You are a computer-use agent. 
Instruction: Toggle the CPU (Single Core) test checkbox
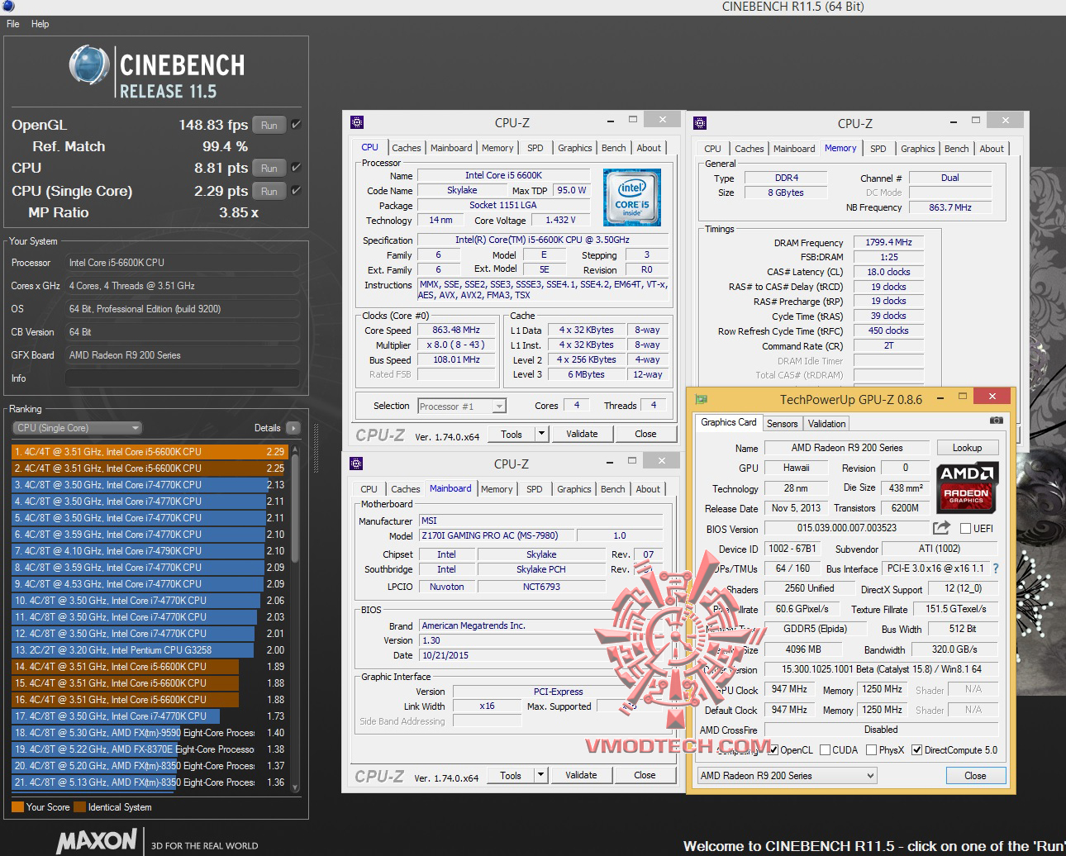(296, 191)
